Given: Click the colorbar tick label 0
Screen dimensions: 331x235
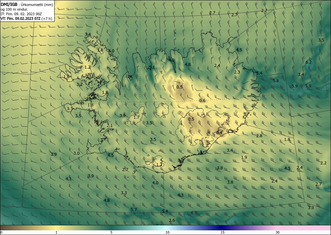Looking at the screenshot, I should click(x=1, y=232).
